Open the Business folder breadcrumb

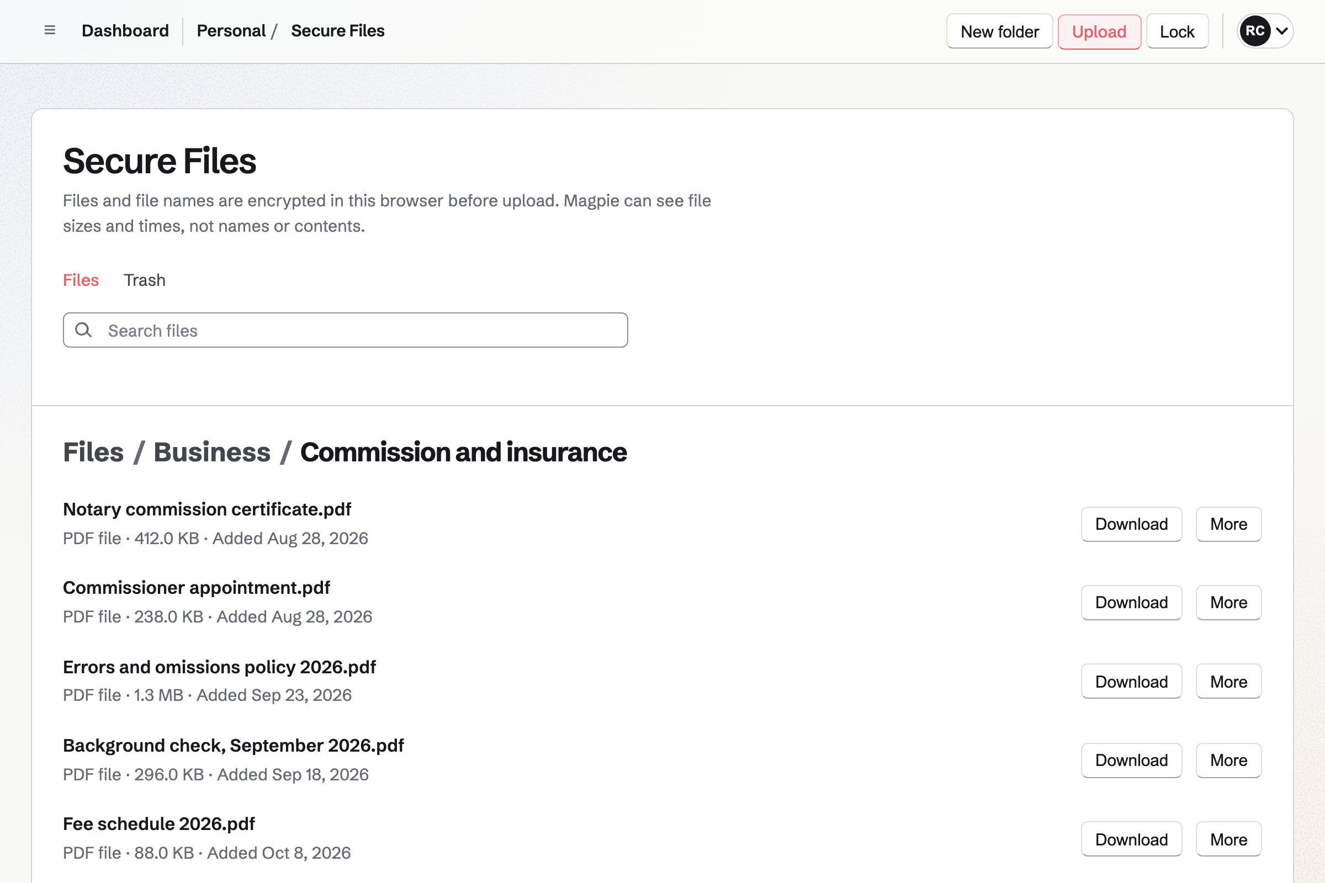[x=212, y=452]
